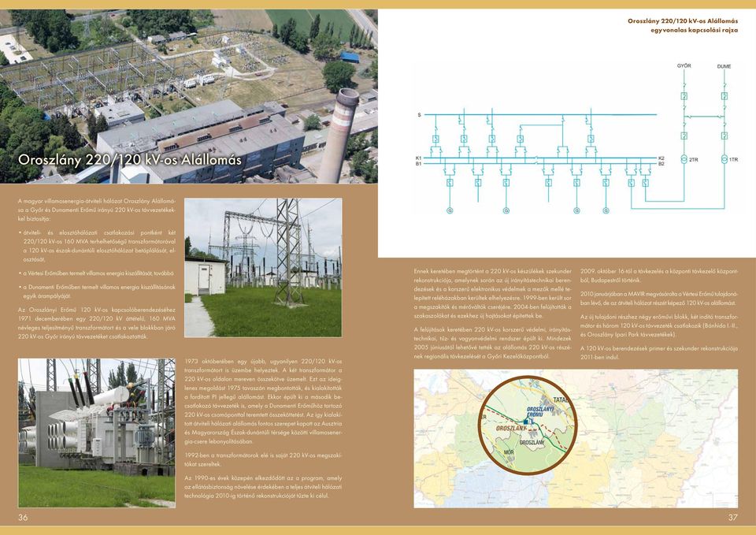The height and width of the screenshot is (535, 756).
Task: Click "MÓR" on the map inset
Action: pos(509,452)
